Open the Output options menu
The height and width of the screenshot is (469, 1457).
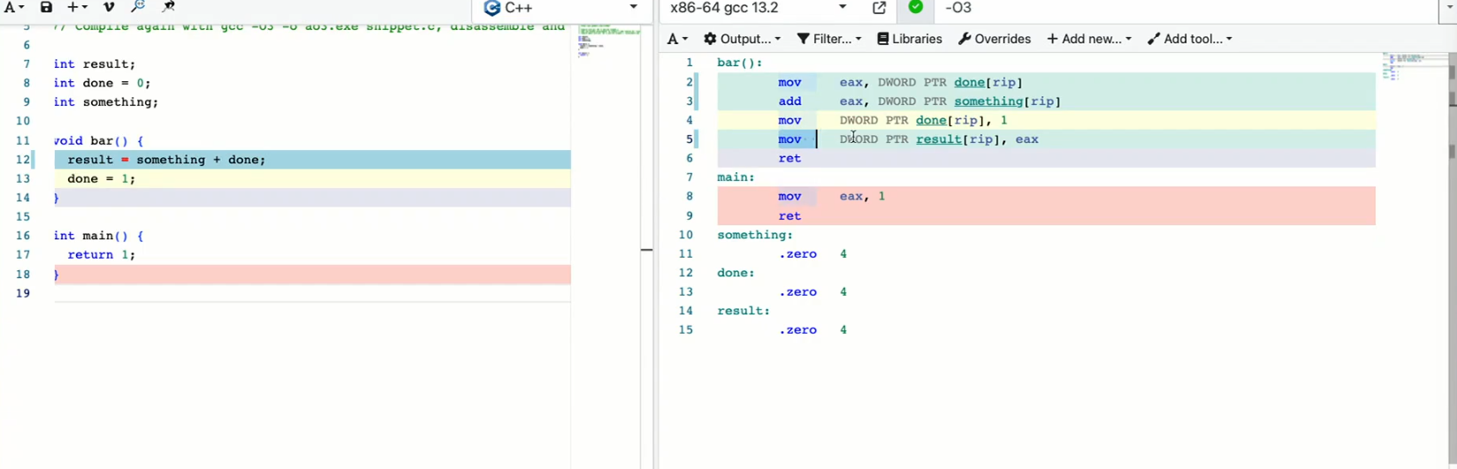(x=742, y=39)
